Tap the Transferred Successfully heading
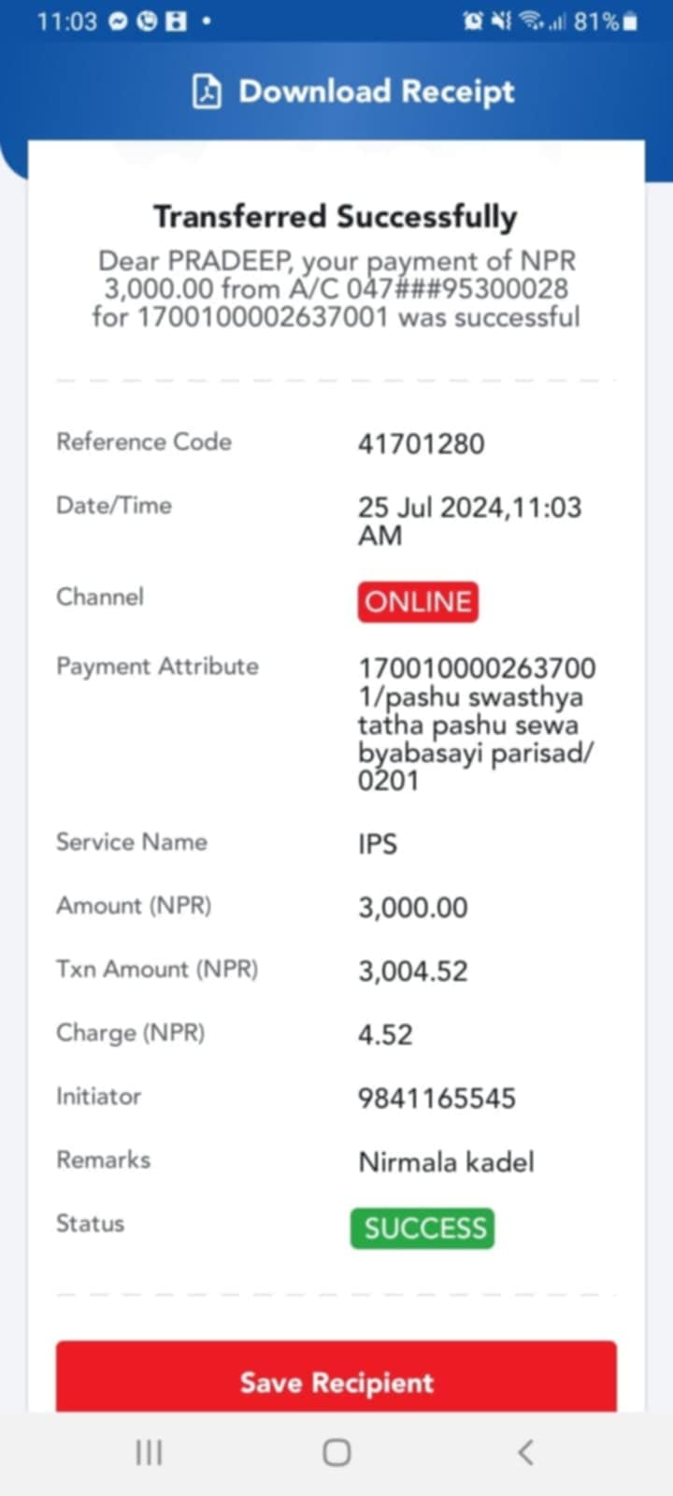 coord(336,216)
